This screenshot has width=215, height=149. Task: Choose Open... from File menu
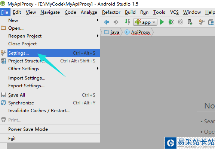(50, 28)
